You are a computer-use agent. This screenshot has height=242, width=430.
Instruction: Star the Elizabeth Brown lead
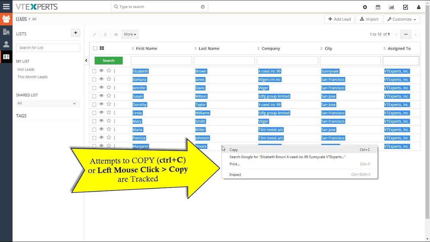tap(109, 71)
